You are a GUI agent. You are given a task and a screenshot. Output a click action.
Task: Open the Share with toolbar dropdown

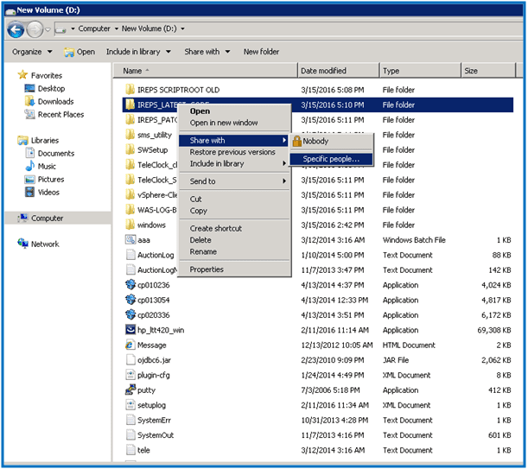tap(207, 52)
